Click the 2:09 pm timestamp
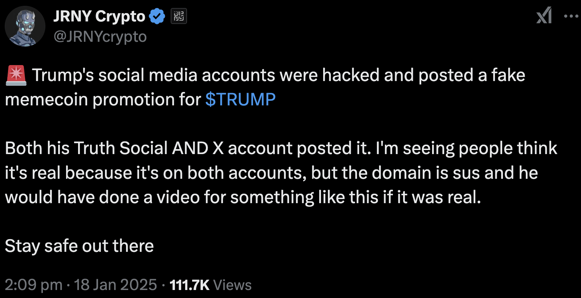 click(x=33, y=285)
